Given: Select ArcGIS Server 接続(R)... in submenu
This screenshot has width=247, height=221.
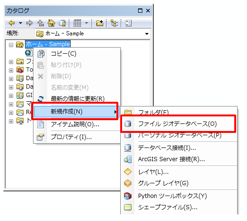Looking at the screenshot, I should [179, 159].
